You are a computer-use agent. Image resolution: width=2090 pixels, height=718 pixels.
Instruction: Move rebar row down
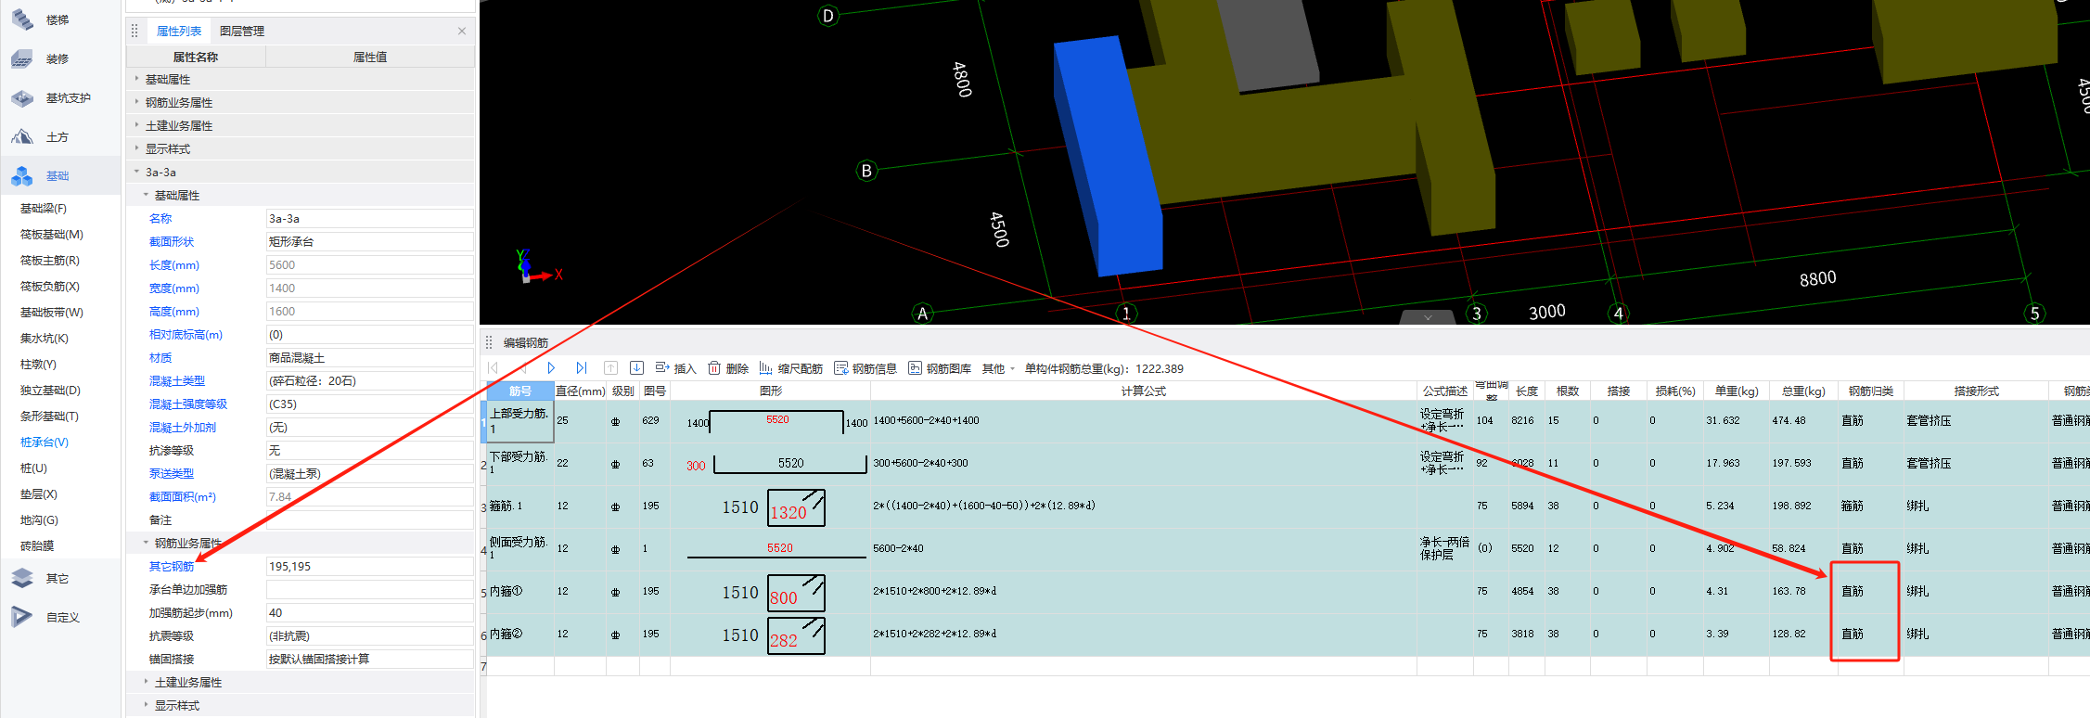click(637, 368)
